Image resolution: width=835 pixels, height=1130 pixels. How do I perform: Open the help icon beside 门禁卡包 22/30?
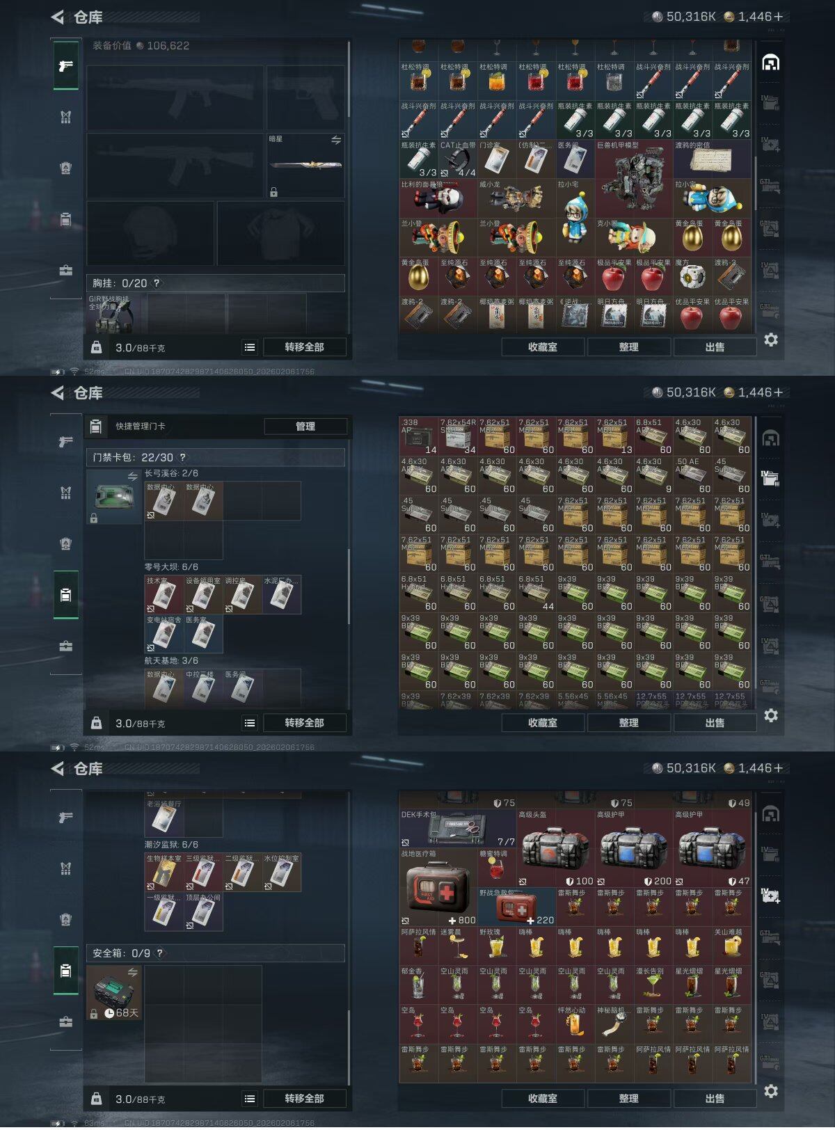(183, 457)
